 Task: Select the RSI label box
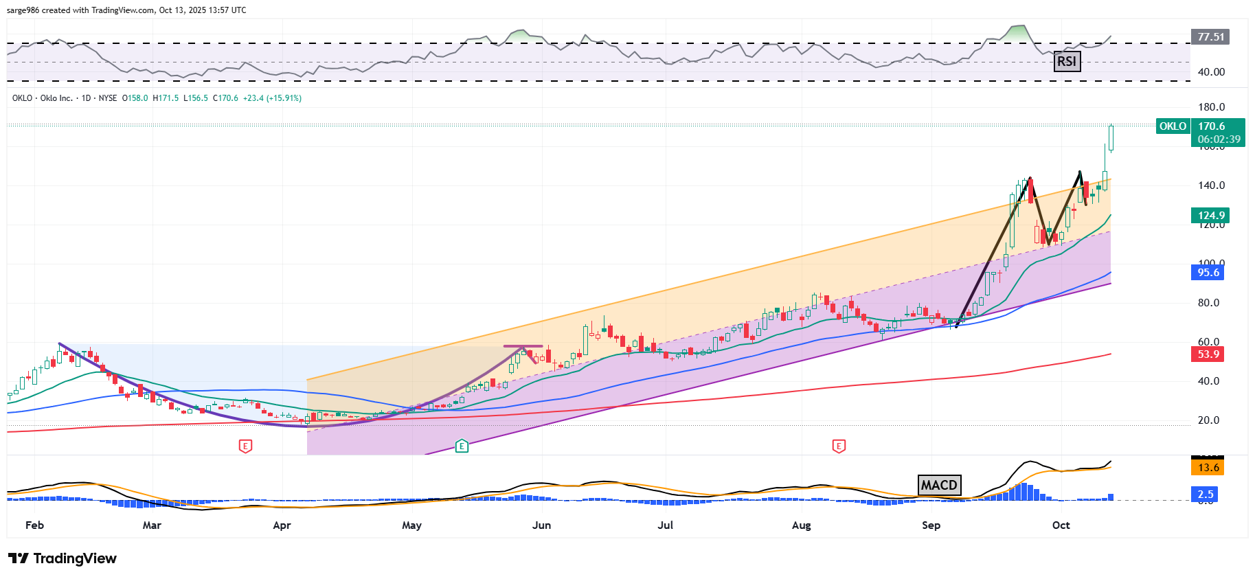1066,62
